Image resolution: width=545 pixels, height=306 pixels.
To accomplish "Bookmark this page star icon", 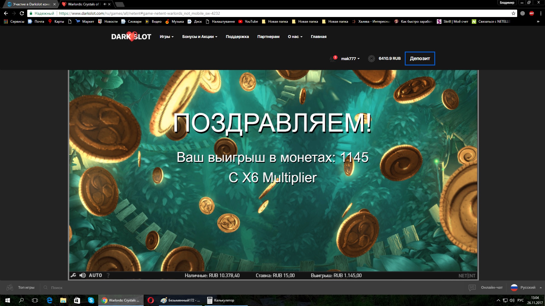I will [513, 13].
